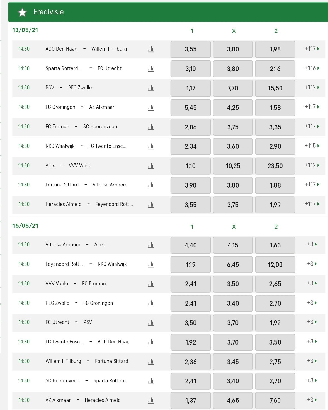Expand +3 markets for Feyenoord - RKC Waalwijk
Viewport: 328px width, 410px height.
tap(312, 264)
